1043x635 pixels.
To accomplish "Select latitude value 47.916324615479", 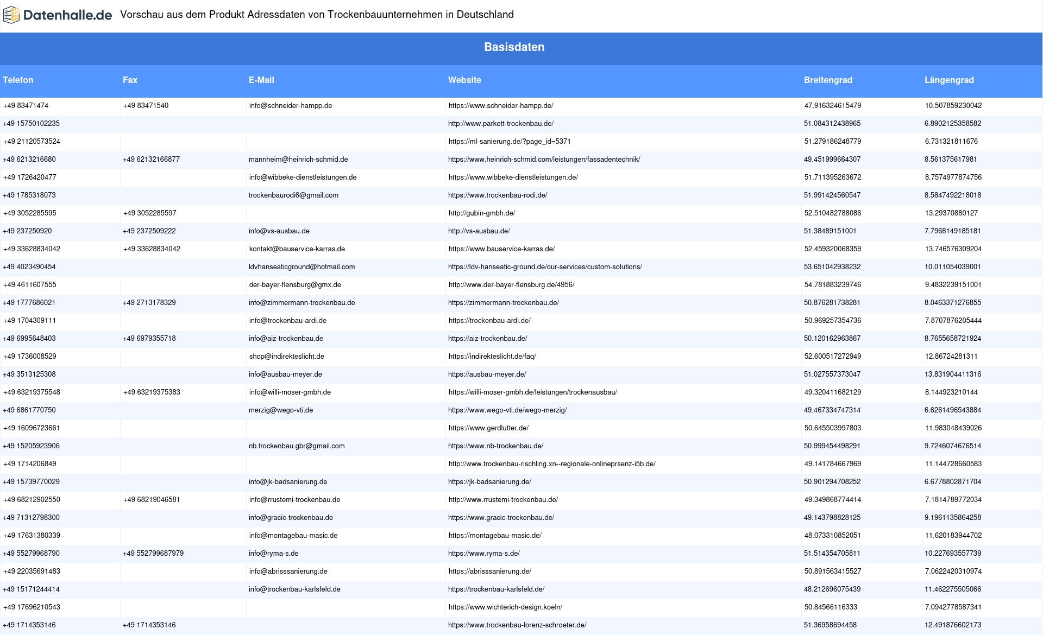I will (x=833, y=106).
